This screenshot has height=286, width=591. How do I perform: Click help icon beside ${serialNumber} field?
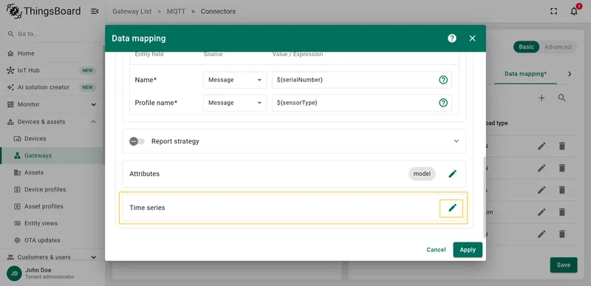(x=443, y=80)
